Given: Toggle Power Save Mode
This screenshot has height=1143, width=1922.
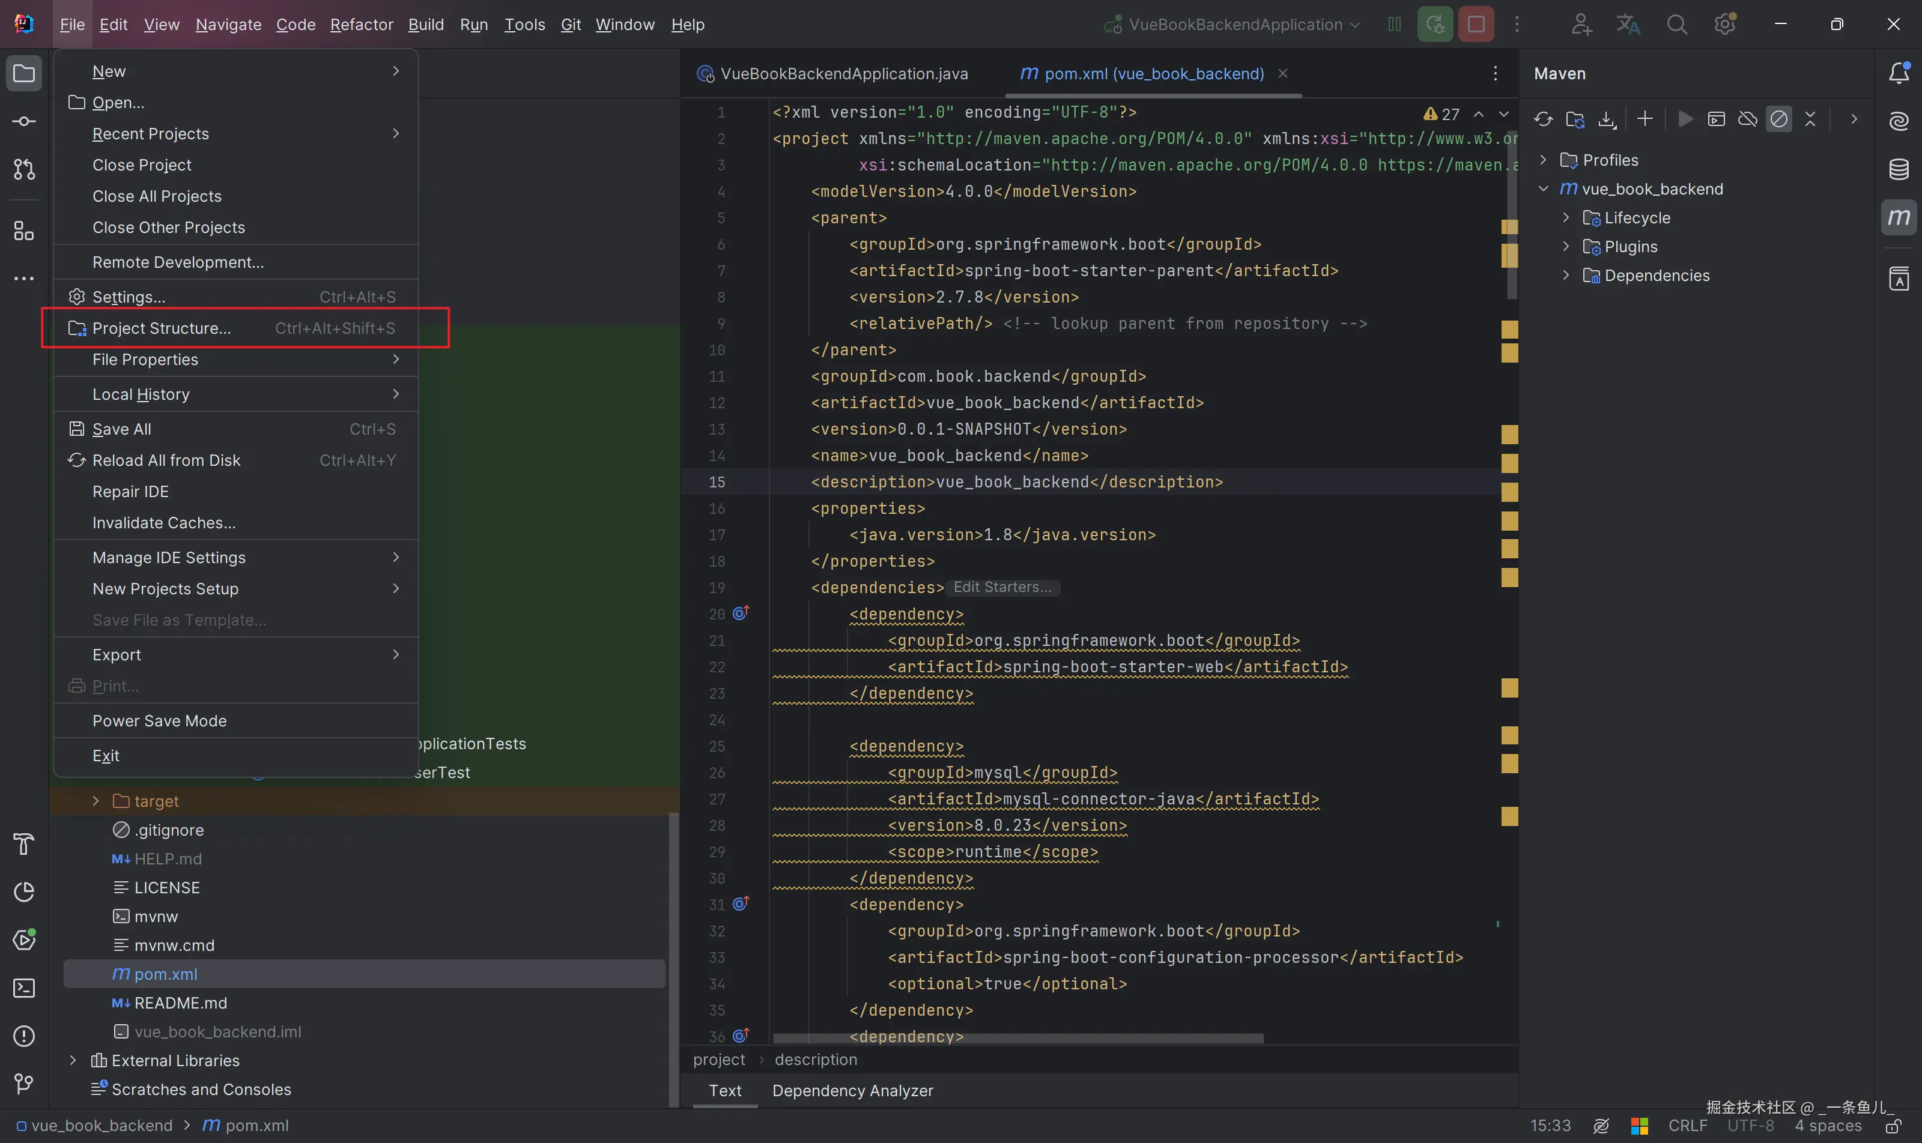Looking at the screenshot, I should tap(160, 721).
